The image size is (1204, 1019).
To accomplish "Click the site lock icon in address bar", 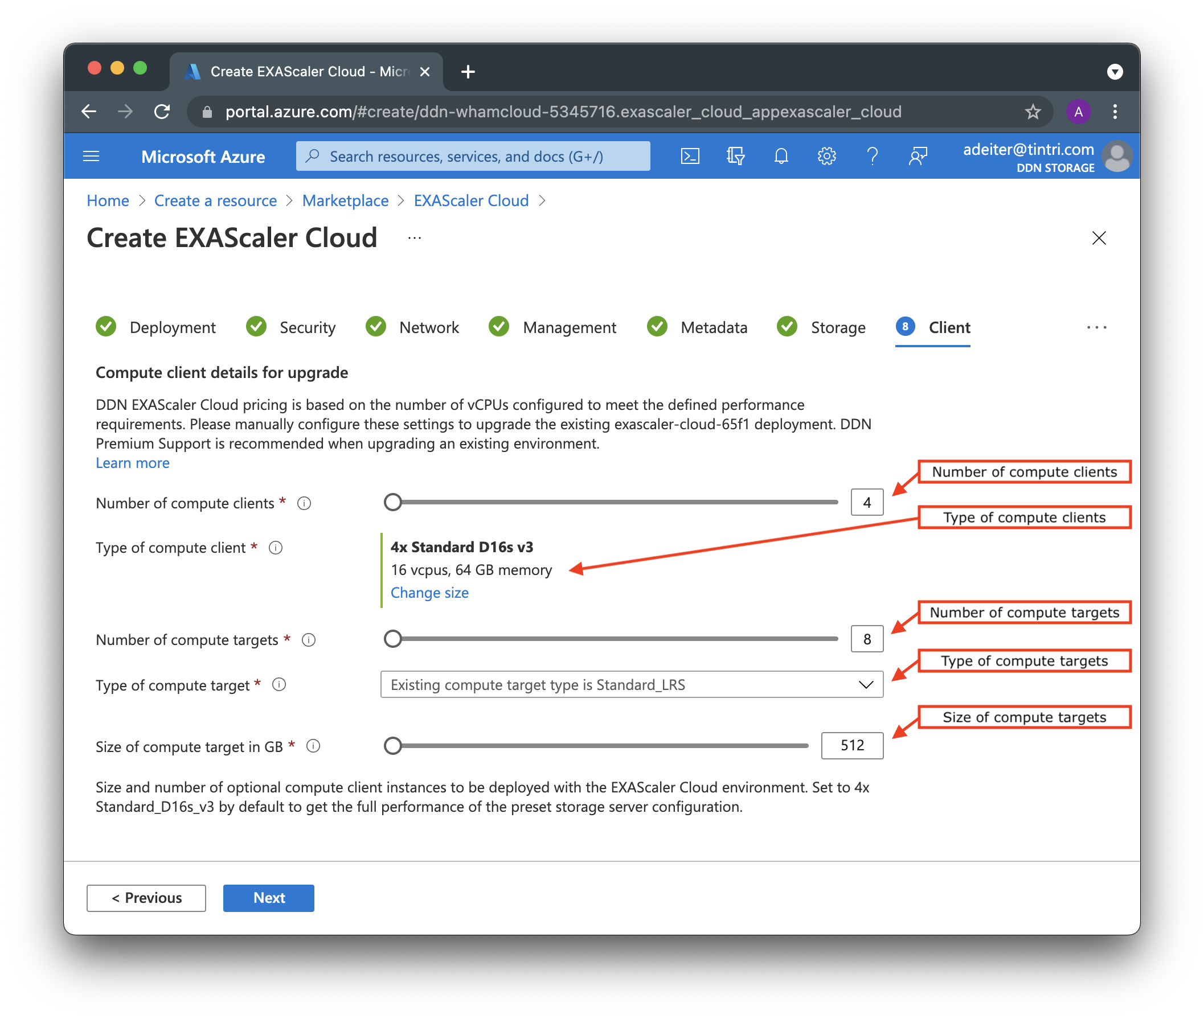I will tap(207, 112).
